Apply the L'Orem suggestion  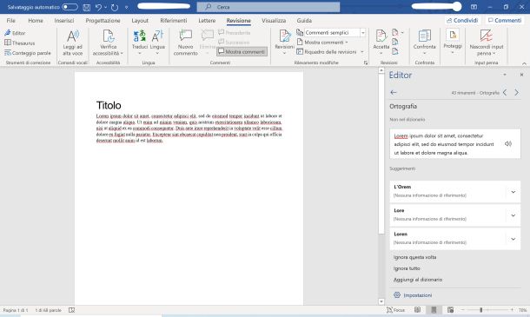pos(447,191)
